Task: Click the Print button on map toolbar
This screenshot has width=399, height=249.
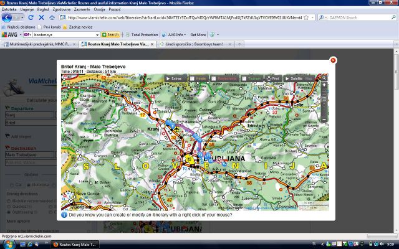Action: (273, 78)
